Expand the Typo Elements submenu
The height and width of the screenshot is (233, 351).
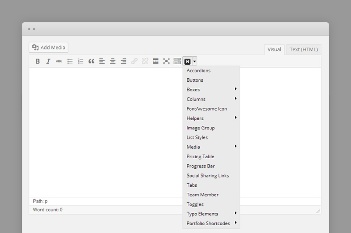[x=211, y=214]
